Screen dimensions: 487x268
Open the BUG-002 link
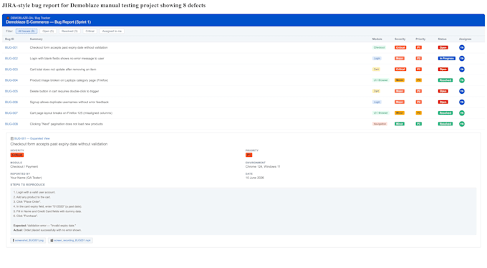click(x=11, y=59)
